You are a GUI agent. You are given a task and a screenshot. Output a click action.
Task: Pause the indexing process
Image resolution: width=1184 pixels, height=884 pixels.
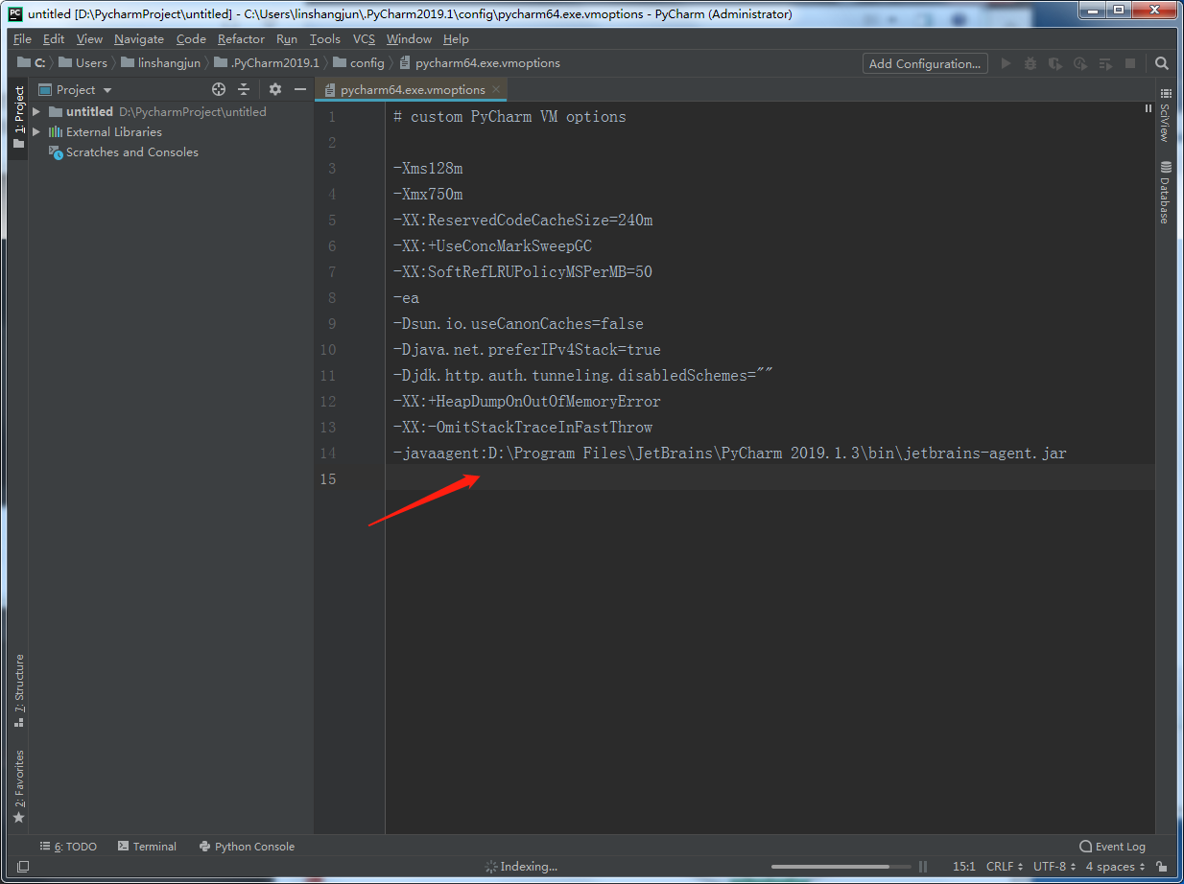tap(925, 867)
